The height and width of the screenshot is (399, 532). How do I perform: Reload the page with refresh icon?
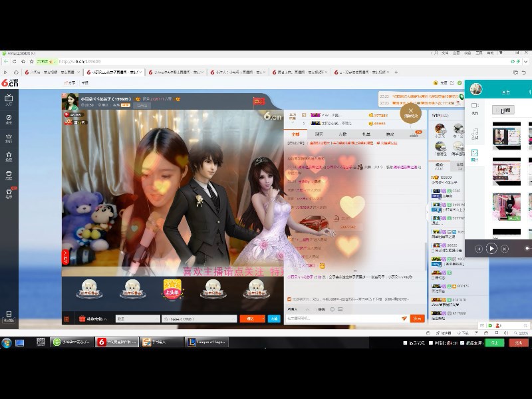click(x=14, y=61)
